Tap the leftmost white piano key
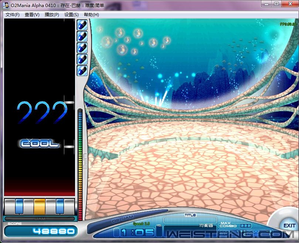The width and height of the screenshot is (299, 243). 10,206
